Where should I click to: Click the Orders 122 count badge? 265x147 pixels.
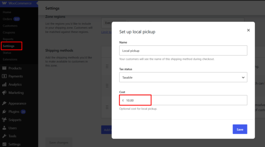pos(17,19)
